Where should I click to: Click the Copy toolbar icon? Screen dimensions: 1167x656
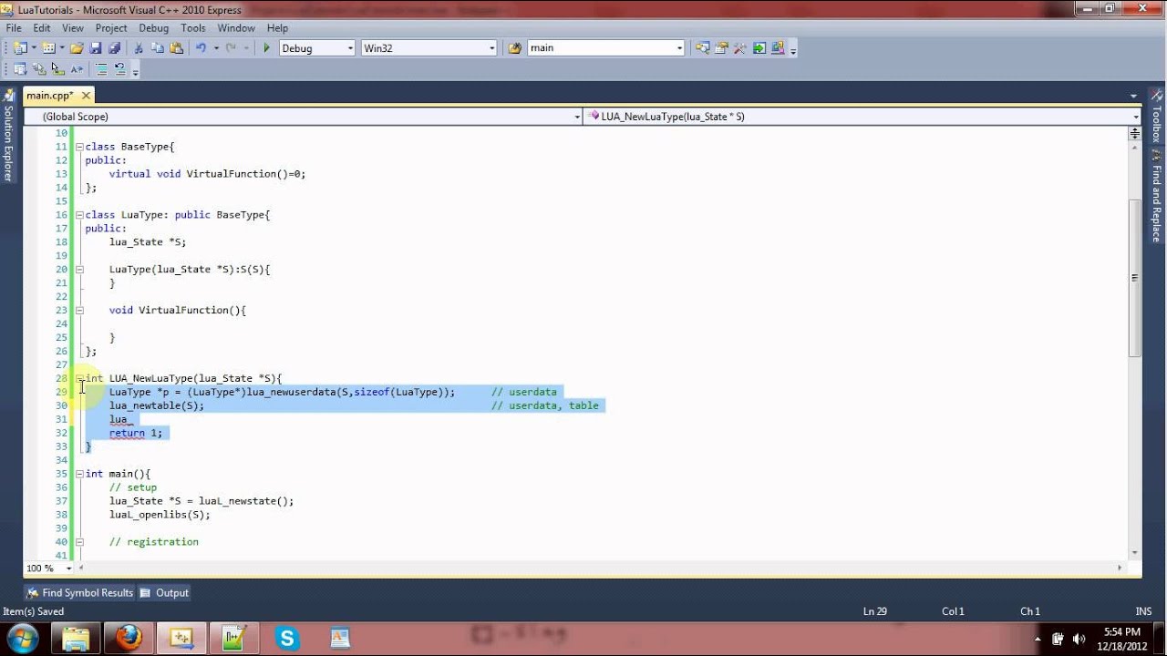click(x=158, y=48)
